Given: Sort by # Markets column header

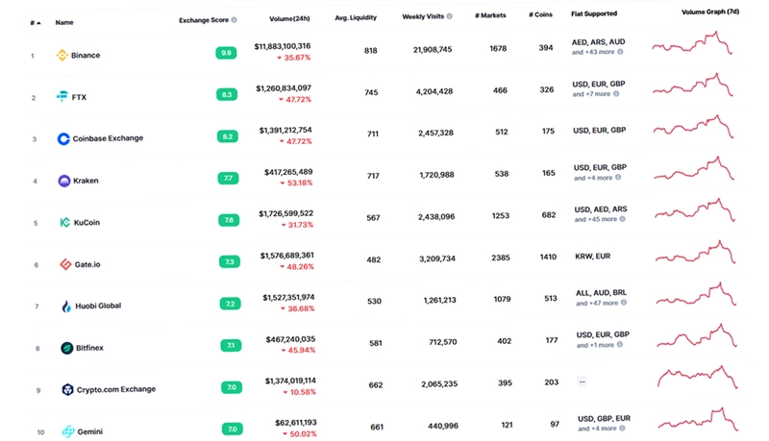Looking at the screenshot, I should (x=490, y=15).
